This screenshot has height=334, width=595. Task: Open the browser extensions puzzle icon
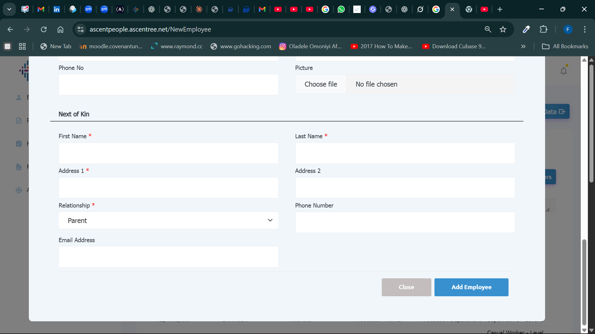click(543, 29)
